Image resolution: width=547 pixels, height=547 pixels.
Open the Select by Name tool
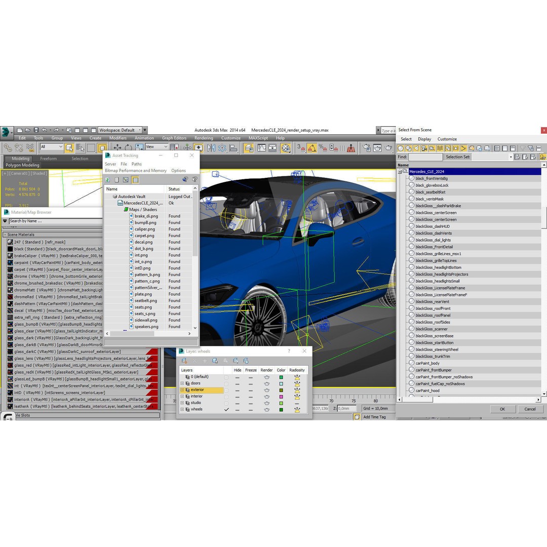80,148
